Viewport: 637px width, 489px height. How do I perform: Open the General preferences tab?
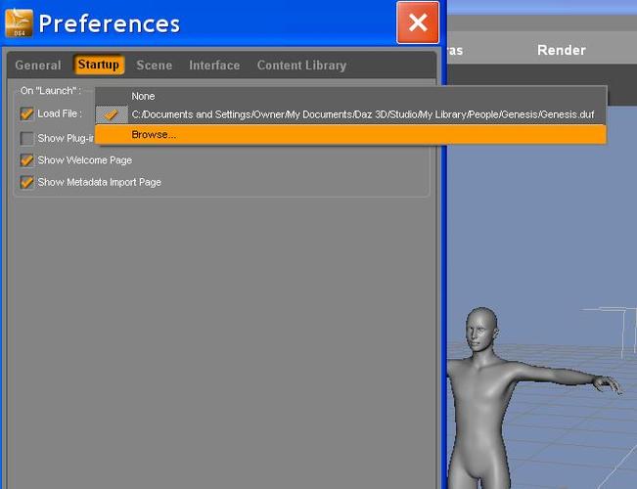[x=38, y=65]
